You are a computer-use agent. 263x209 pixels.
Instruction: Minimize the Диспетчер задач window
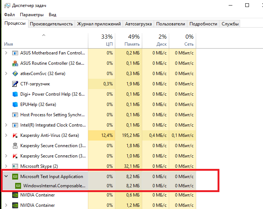(x=230, y=5)
